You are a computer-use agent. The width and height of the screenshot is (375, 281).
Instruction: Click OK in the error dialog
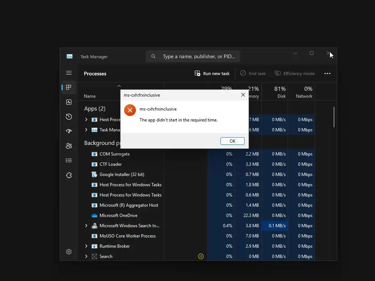233,141
